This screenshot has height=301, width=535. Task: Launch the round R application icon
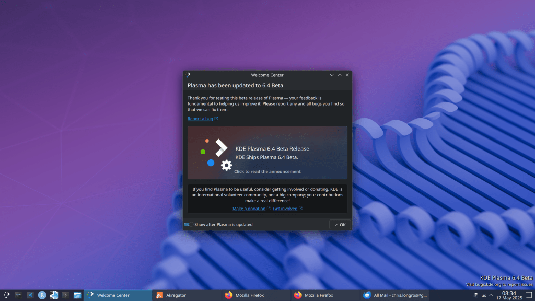[42, 295]
